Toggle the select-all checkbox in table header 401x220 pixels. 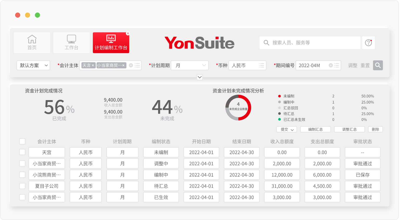(x=22, y=141)
